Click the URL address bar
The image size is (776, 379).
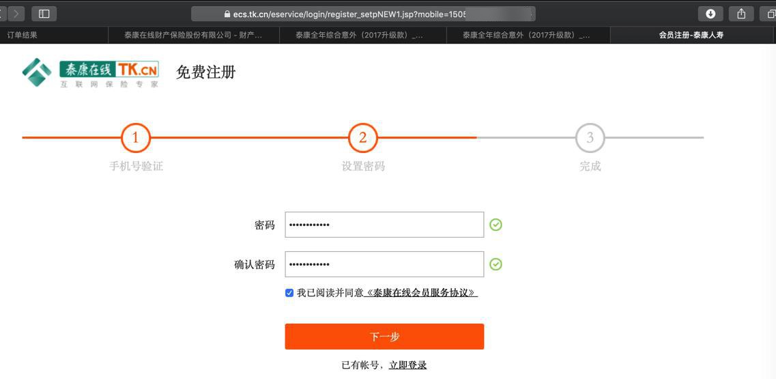(x=363, y=14)
